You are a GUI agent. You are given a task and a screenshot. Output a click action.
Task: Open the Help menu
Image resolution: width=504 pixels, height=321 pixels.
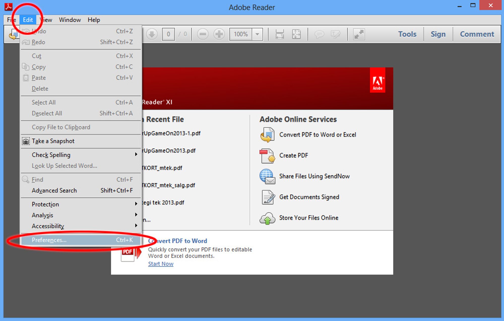point(94,20)
